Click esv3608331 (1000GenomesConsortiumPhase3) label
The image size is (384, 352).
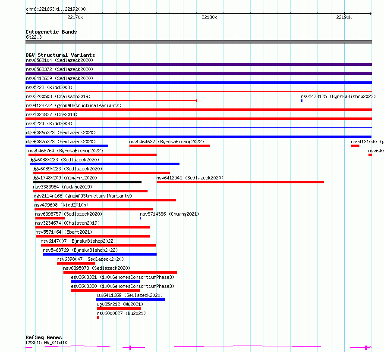[x=123, y=277]
